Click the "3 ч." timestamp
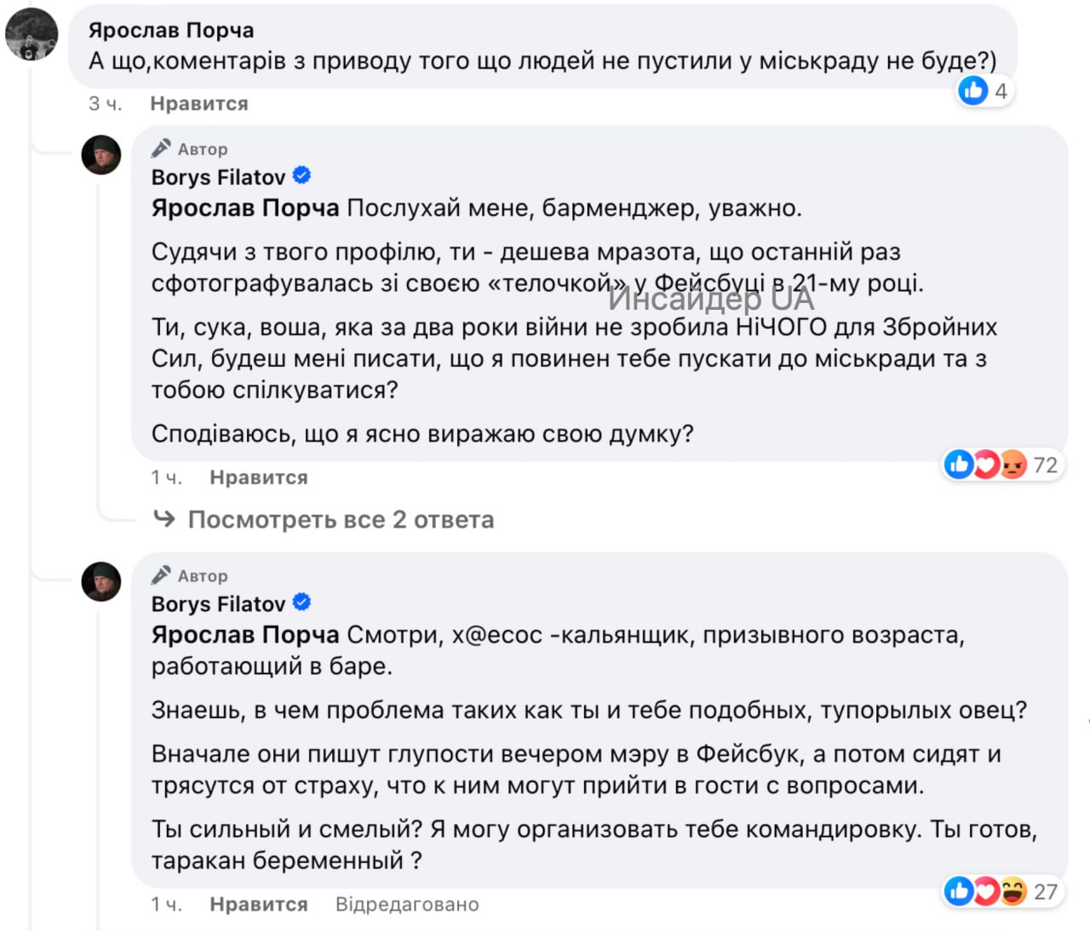 click(106, 104)
